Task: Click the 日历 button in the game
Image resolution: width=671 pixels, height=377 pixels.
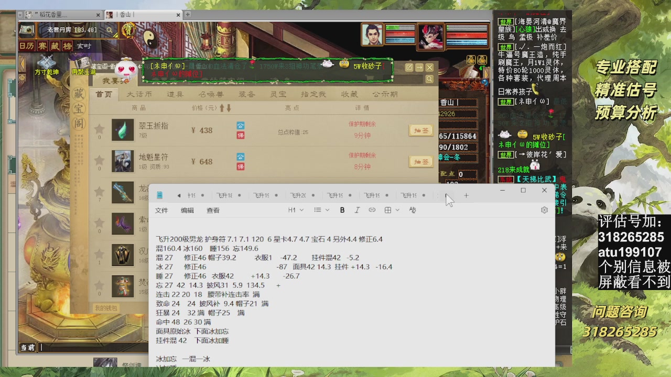Action: point(27,46)
